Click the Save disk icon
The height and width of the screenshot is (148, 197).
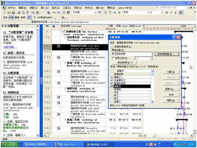(x=13, y=13)
